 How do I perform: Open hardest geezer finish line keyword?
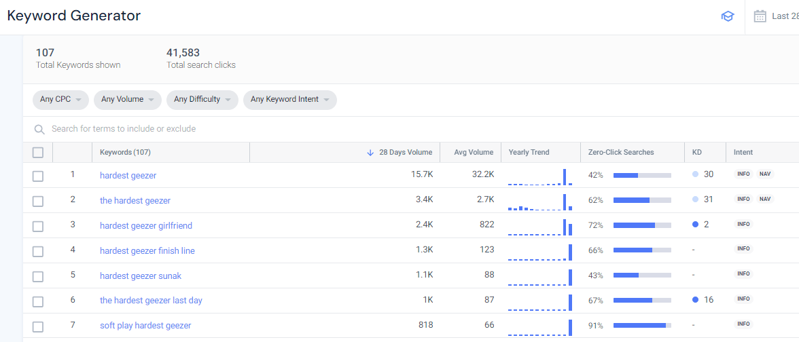[x=147, y=251]
